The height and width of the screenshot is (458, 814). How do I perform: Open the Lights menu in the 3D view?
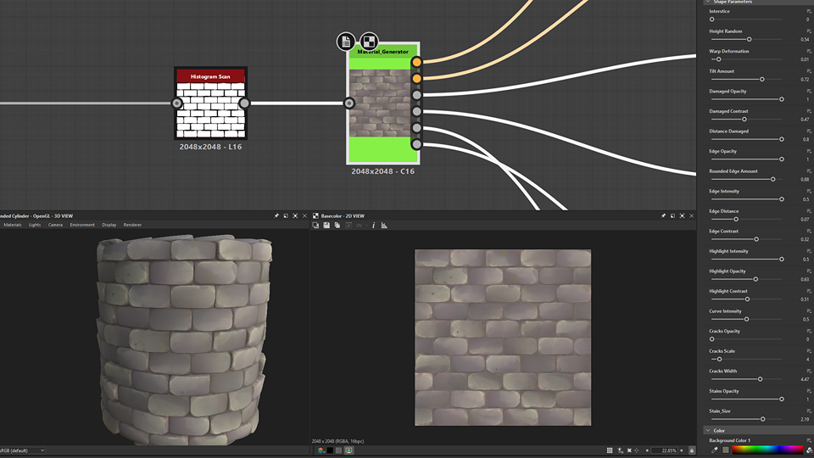pos(35,225)
